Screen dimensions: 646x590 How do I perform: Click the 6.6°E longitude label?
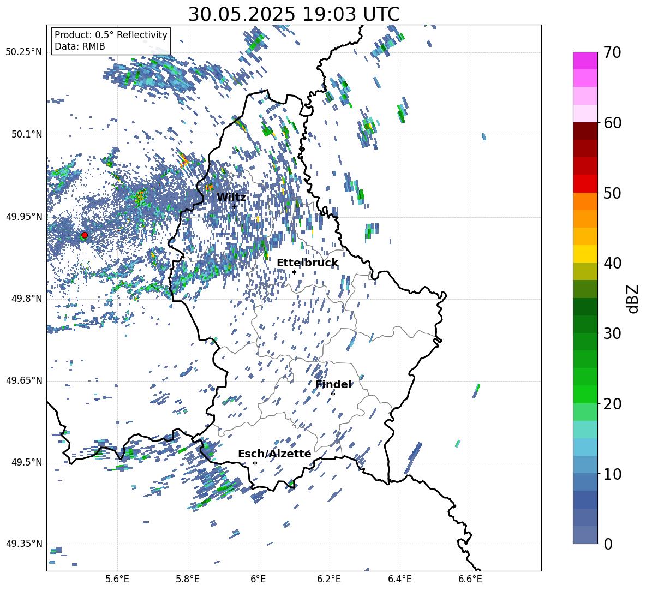[470, 579]
